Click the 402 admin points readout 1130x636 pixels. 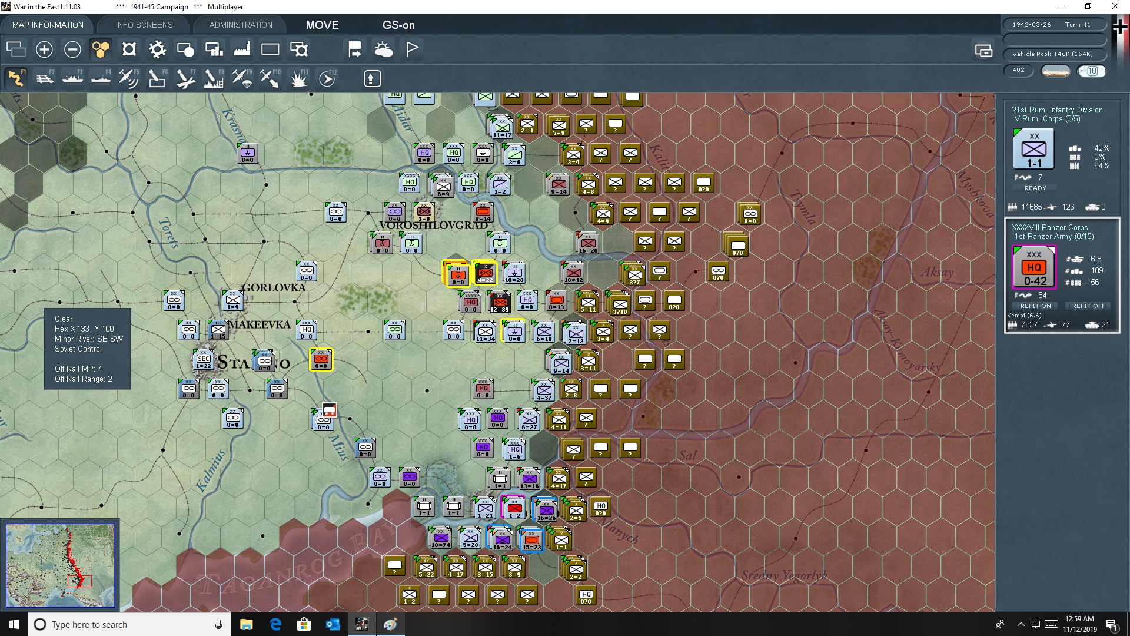tap(1018, 71)
